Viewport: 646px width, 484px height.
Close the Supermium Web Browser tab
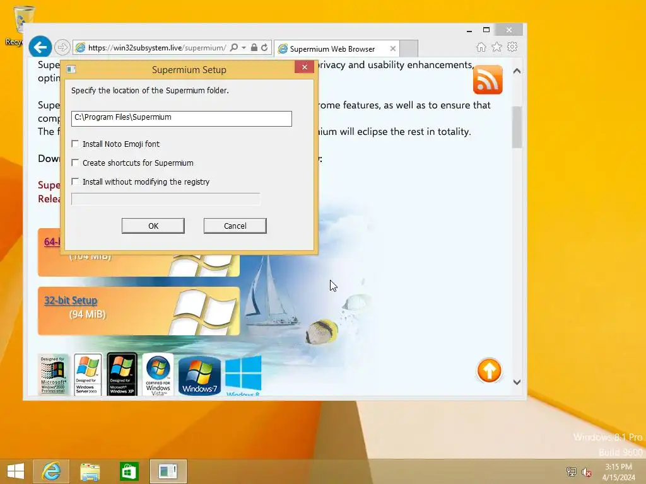(393, 49)
